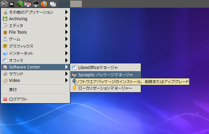Click the PC start menu button
This screenshot has width=209, height=134.
[x=4, y=4]
